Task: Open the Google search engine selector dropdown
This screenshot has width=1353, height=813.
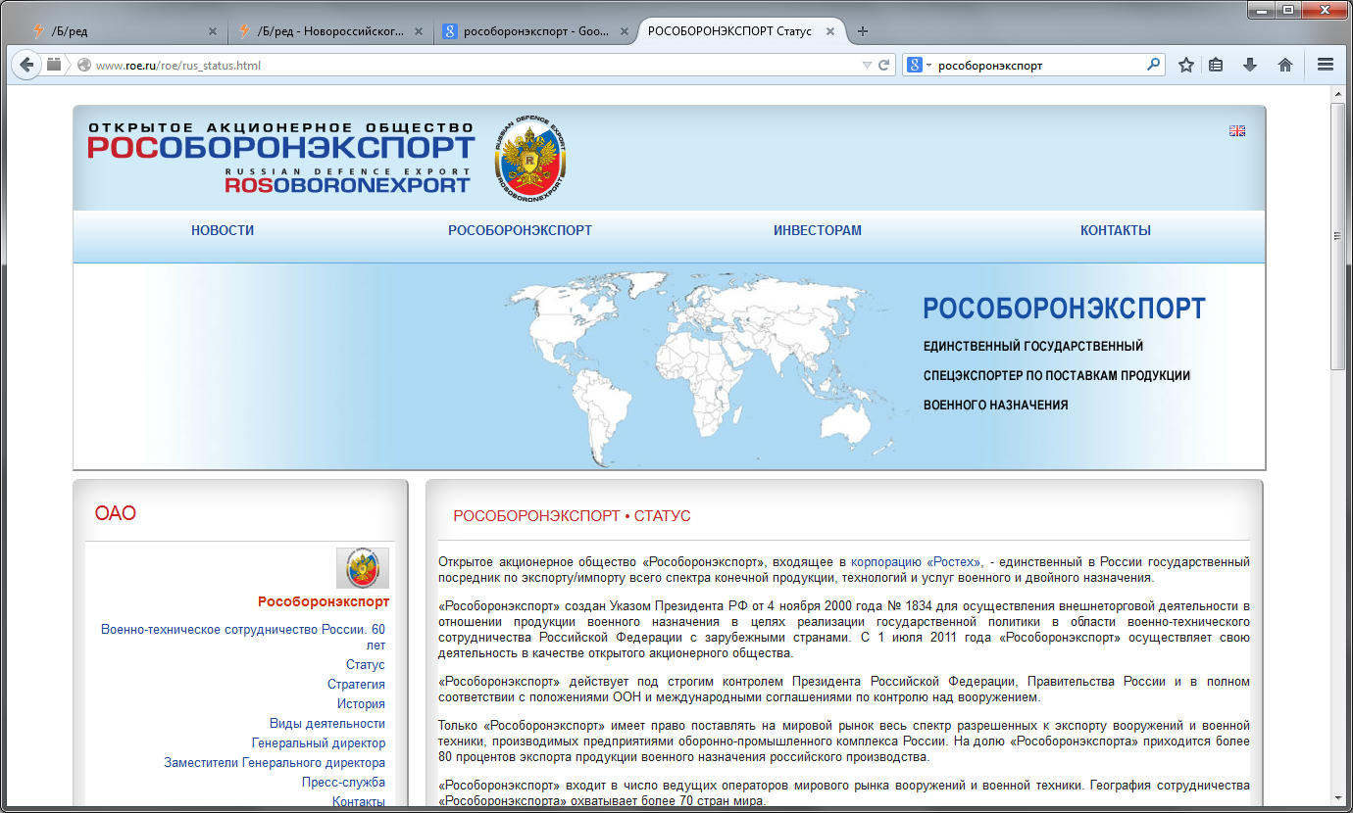Action: [920, 66]
